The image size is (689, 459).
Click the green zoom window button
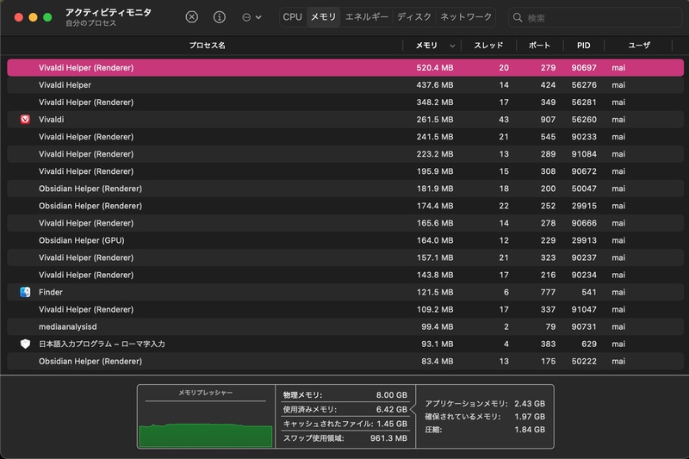point(47,17)
